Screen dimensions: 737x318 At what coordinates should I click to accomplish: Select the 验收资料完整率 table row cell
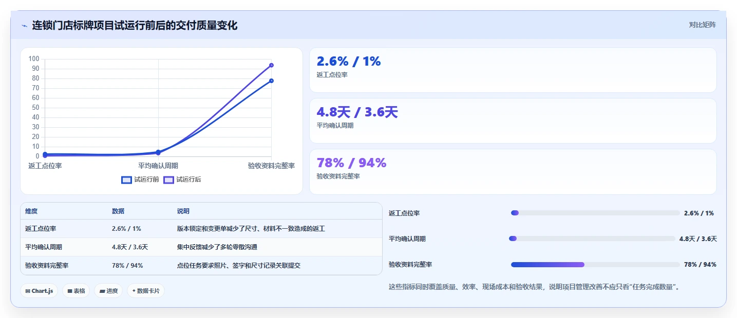click(x=47, y=266)
